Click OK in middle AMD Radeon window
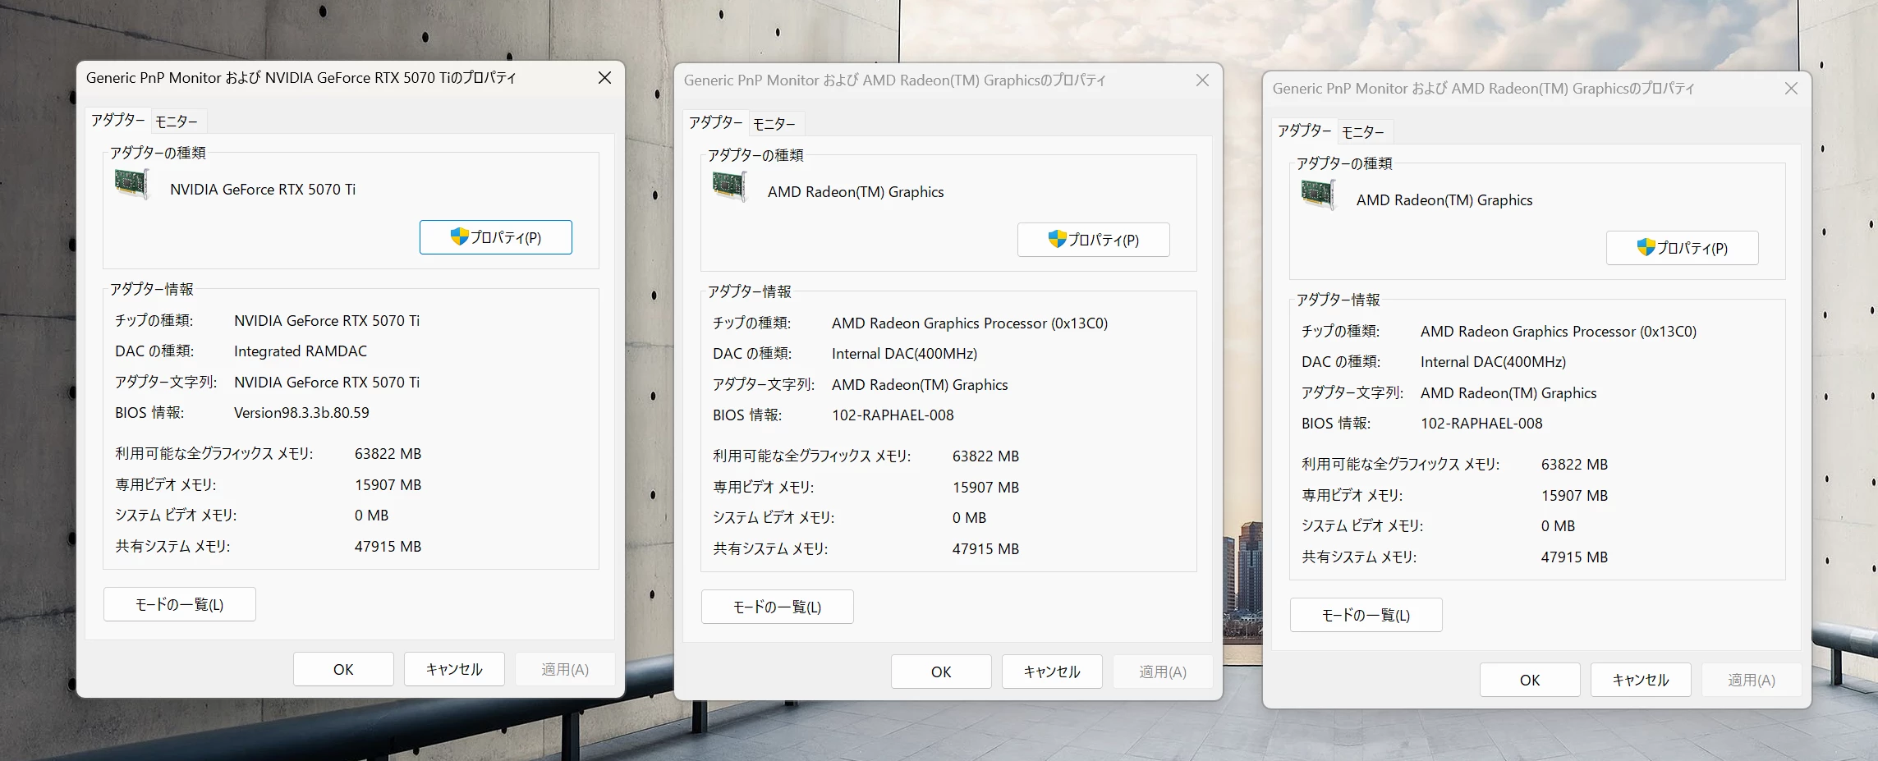Screen dimensions: 1878x761 [x=941, y=672]
